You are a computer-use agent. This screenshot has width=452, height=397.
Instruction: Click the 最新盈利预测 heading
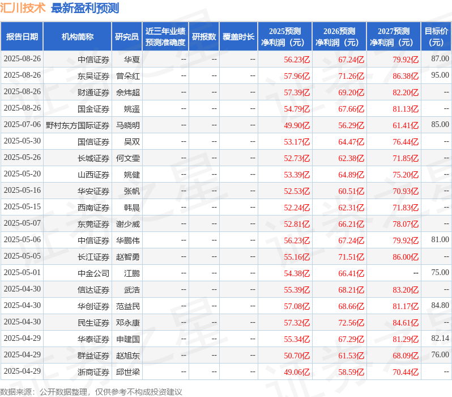tap(85, 8)
